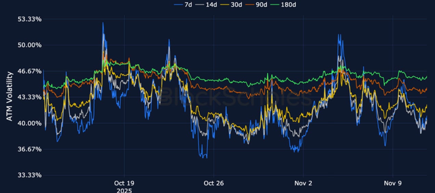Select the 50.00% y-axis tick label
The height and width of the screenshot is (193, 435).
click(x=29, y=45)
